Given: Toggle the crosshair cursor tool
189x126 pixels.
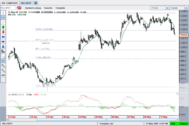Looking at the screenshot, I should 3,60.
